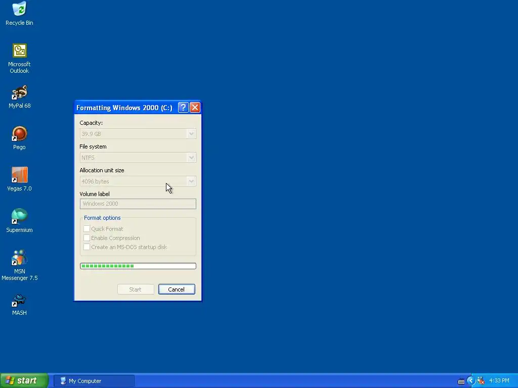
Task: Select the Vegas 7.0 desktop shortcut
Action: pos(20,175)
